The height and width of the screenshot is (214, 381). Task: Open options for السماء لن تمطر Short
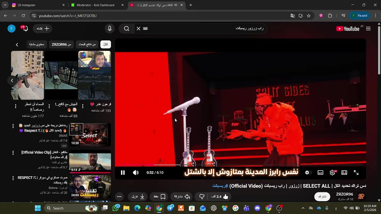tap(16, 106)
